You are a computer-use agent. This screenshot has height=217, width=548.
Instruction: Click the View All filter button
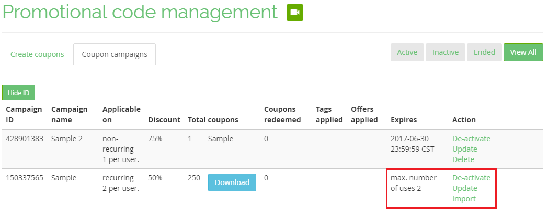(x=523, y=52)
